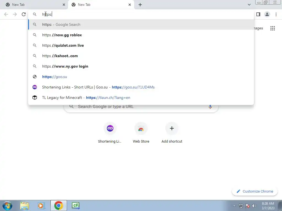This screenshot has height=211, width=282.
Task: Open a new tab with the plus button
Action: pyautogui.click(x=140, y=5)
